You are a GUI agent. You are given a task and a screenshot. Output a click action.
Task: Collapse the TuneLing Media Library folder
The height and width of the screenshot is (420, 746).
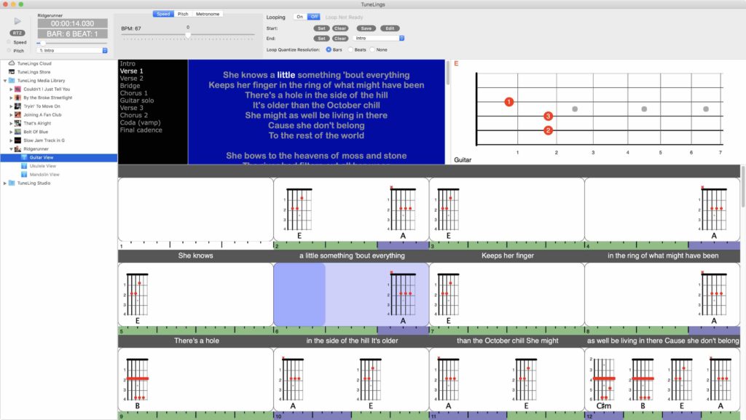5,81
